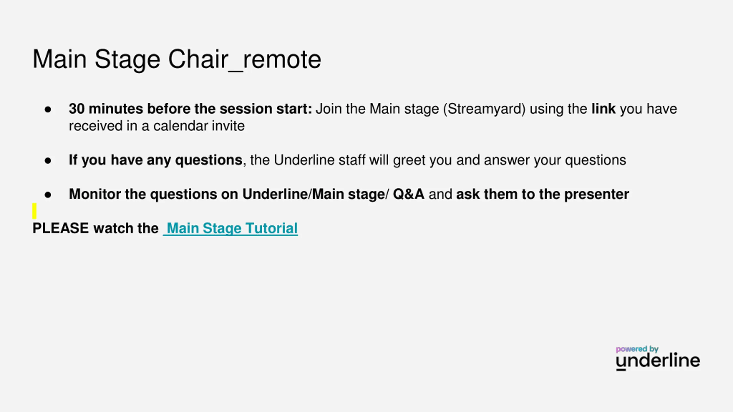733x412 pixels.
Task: Click the bold 'ask them to the presenter' text
Action: [x=543, y=194]
